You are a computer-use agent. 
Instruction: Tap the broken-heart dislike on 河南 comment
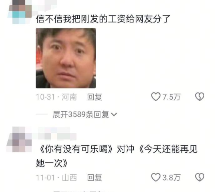point(200,97)
